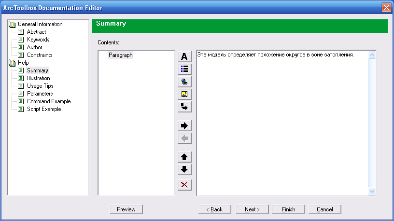This screenshot has height=221, width=394.
Task: Click Finish to save documentation
Action: point(288,209)
